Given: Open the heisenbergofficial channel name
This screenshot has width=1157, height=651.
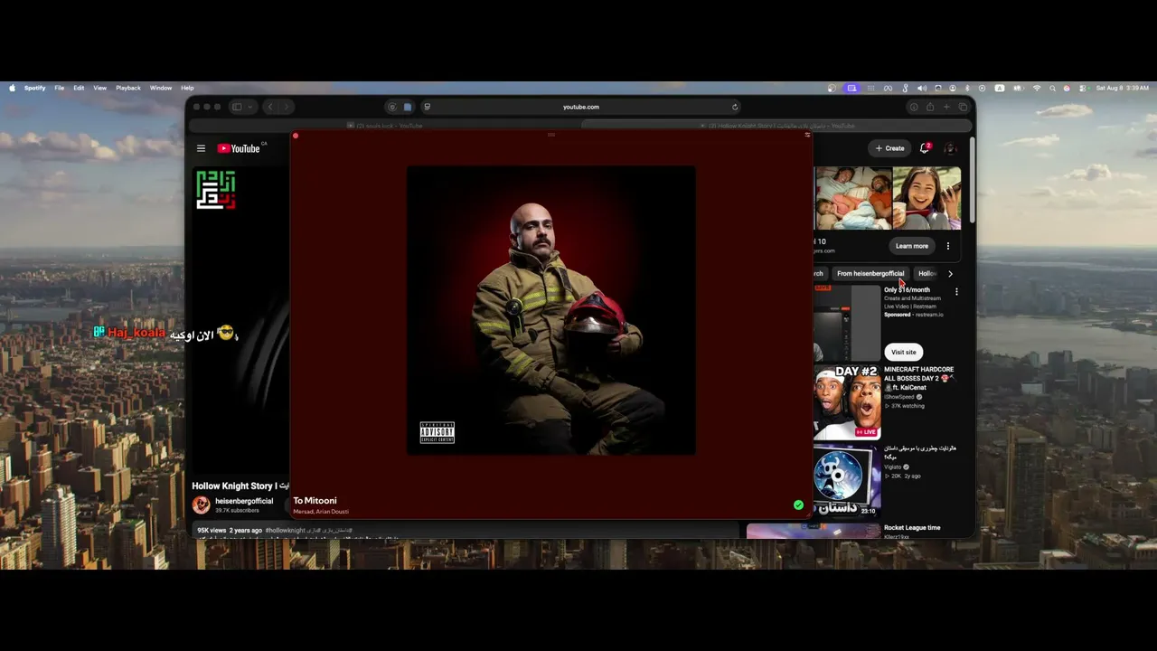Looking at the screenshot, I should [x=244, y=501].
